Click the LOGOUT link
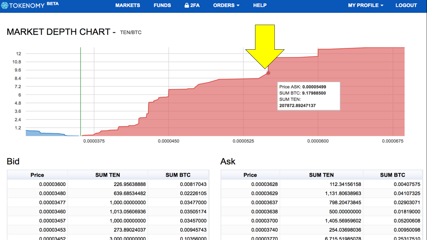 [x=406, y=5]
